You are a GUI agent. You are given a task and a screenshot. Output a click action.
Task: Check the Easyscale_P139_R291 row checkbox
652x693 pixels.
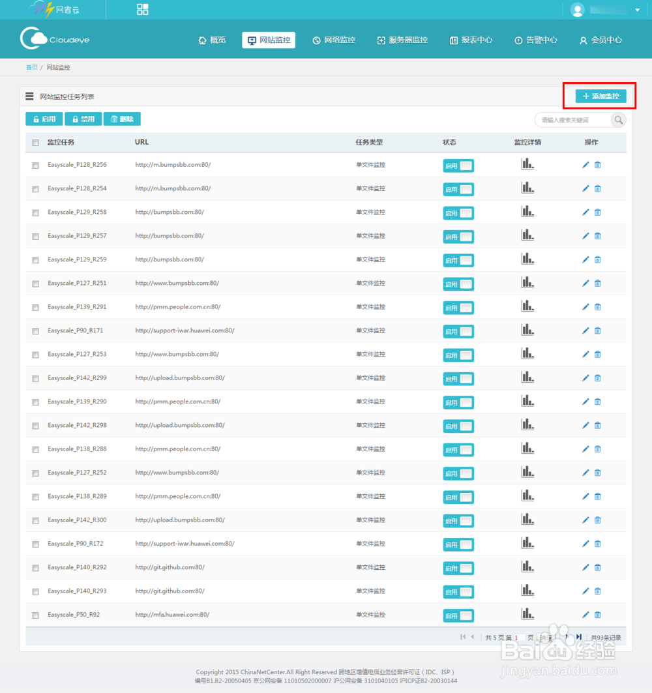(35, 307)
